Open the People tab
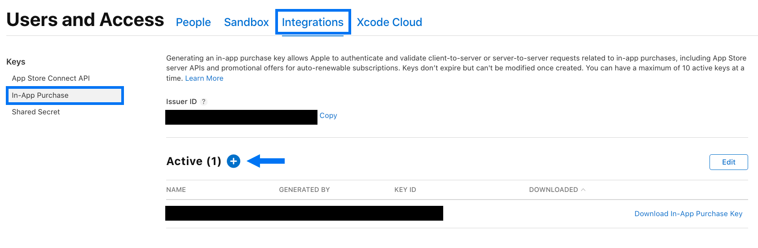The height and width of the screenshot is (248, 758). tap(193, 22)
